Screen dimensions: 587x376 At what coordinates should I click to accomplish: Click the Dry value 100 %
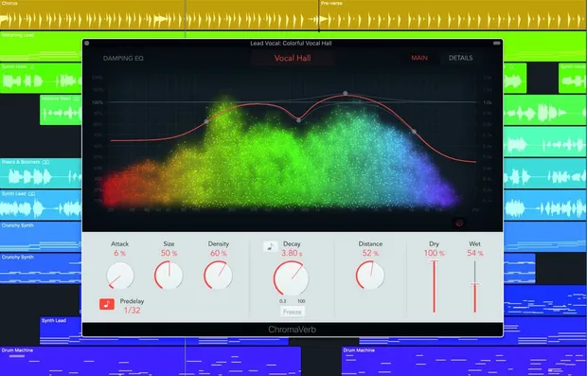point(435,253)
